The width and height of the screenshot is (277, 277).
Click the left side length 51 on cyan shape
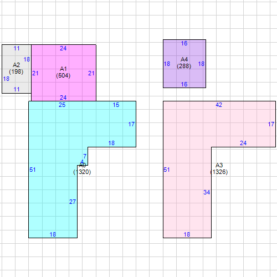point(33,170)
